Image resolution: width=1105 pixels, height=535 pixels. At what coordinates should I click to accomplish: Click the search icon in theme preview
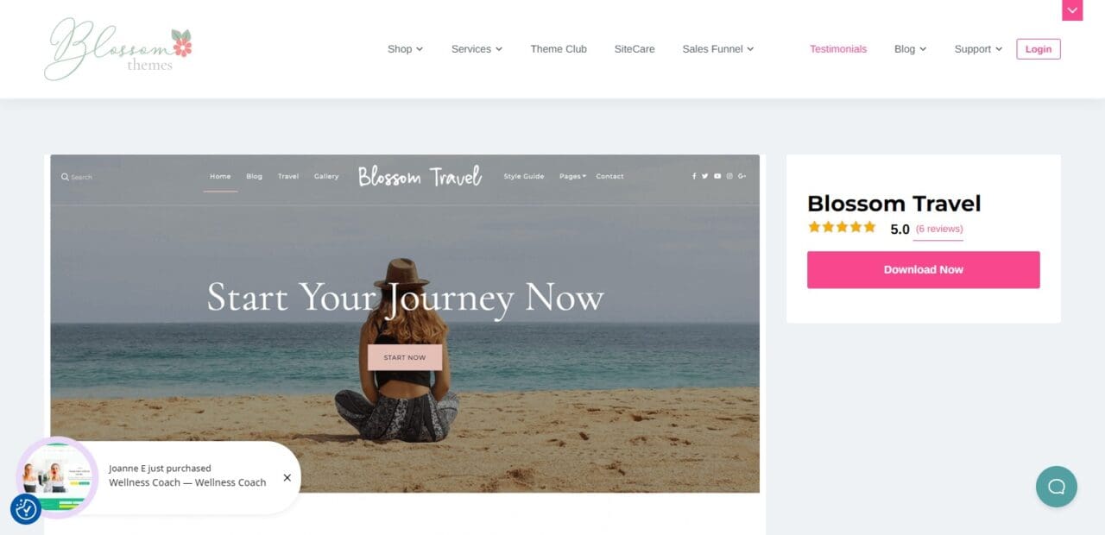(65, 177)
